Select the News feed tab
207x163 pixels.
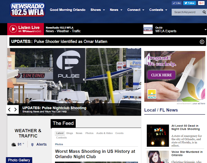[79, 133]
